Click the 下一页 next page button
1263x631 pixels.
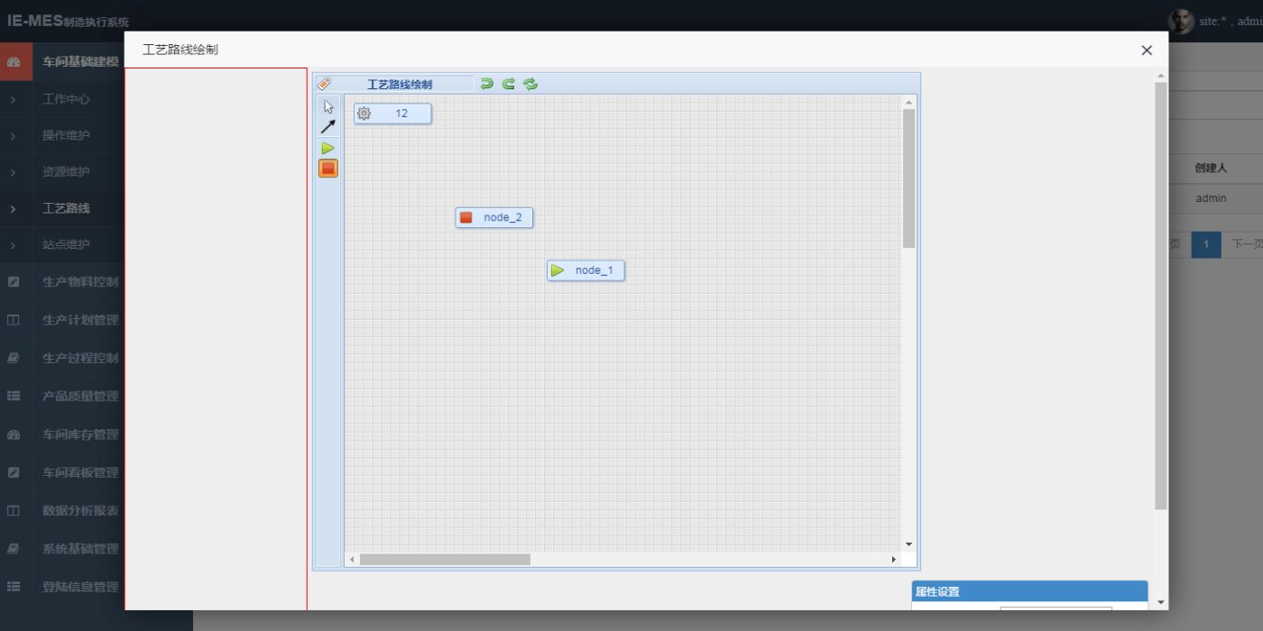1247,244
